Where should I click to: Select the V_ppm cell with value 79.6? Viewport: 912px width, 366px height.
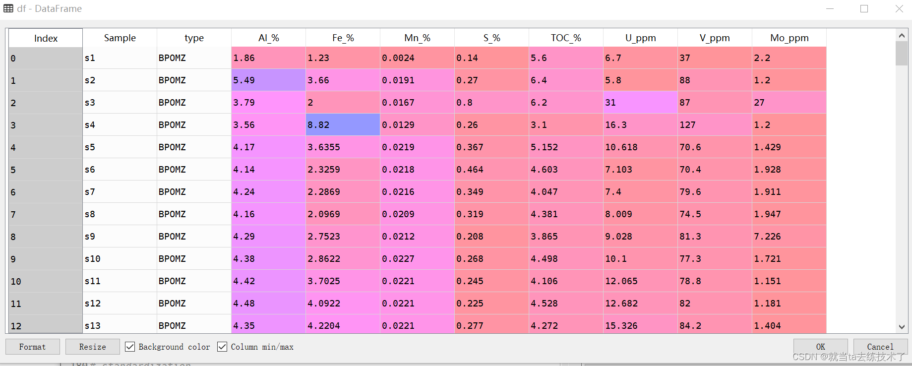(715, 192)
